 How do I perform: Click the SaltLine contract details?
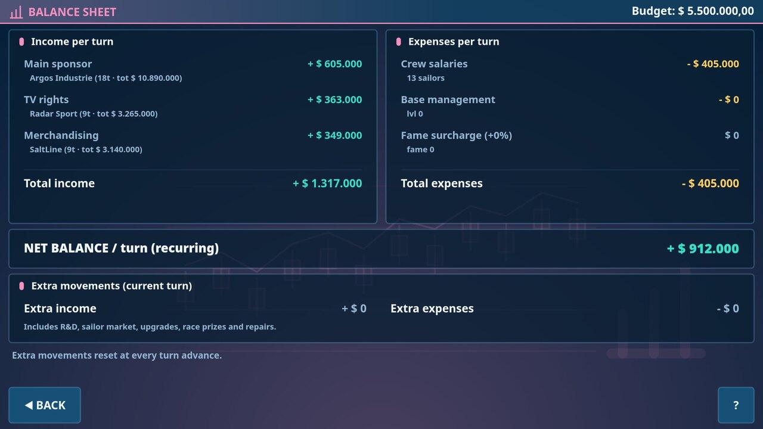(x=86, y=150)
